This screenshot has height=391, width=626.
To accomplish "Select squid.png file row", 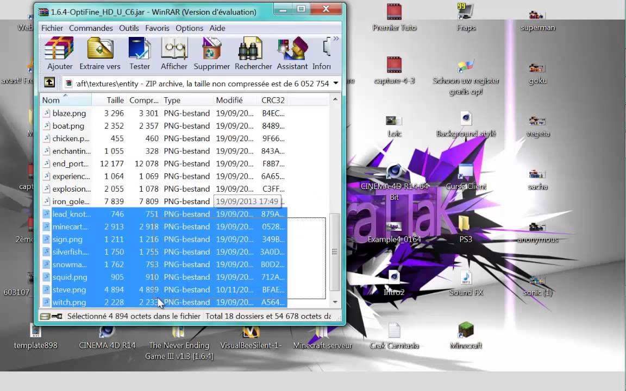I will (164, 277).
